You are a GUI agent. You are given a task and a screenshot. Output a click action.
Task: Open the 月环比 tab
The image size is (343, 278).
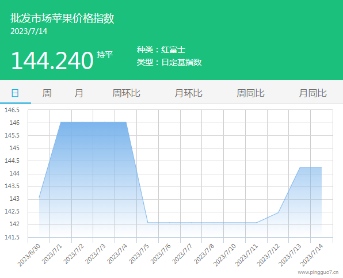[x=188, y=93]
